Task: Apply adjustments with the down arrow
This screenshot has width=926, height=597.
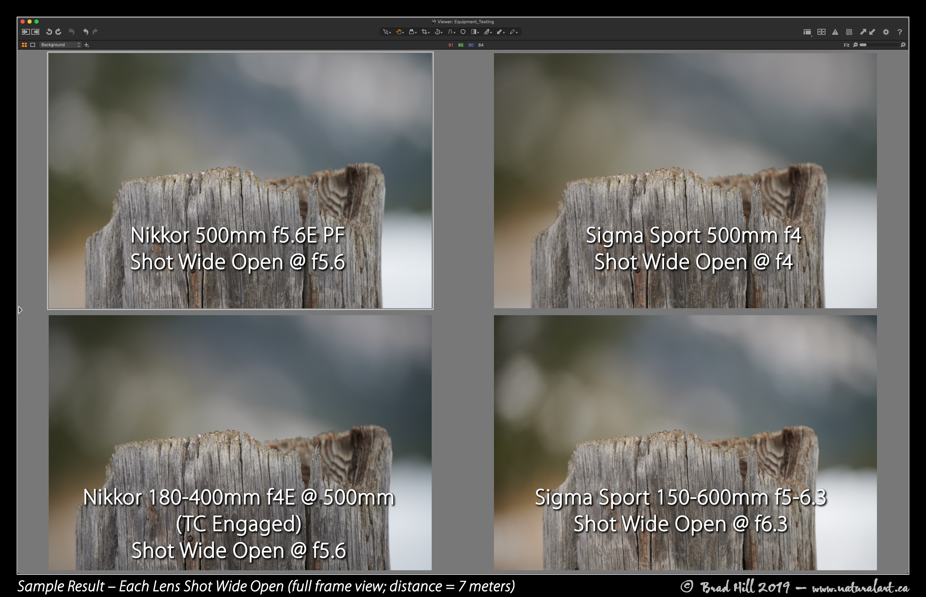Action: (872, 32)
